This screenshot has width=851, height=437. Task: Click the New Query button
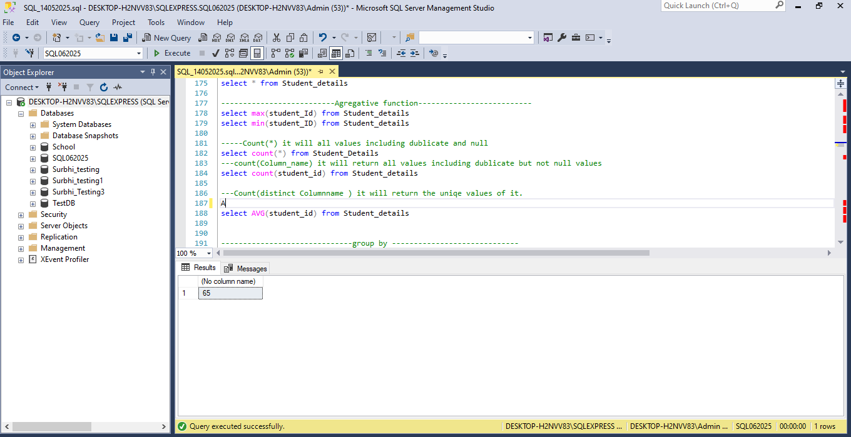(167, 38)
